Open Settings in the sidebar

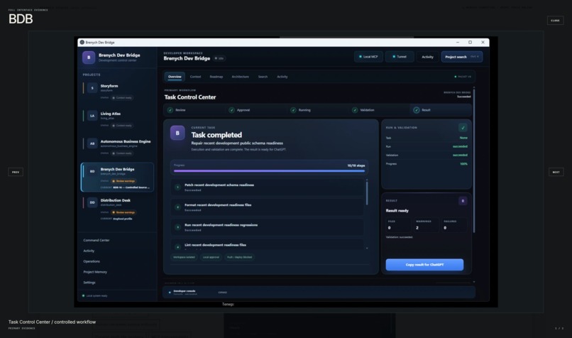pos(89,283)
